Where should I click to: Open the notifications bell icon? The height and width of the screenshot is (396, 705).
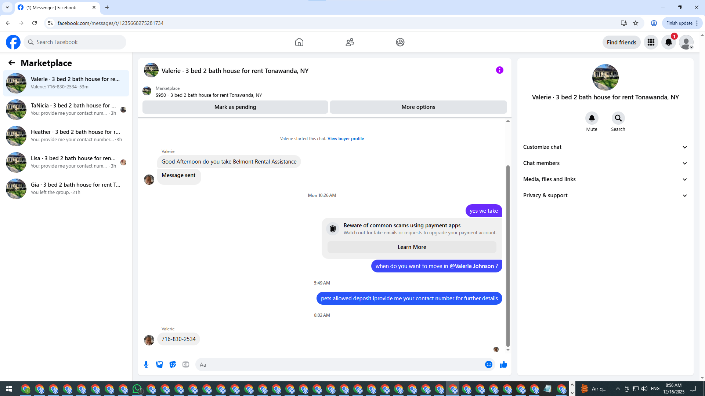[x=669, y=42]
